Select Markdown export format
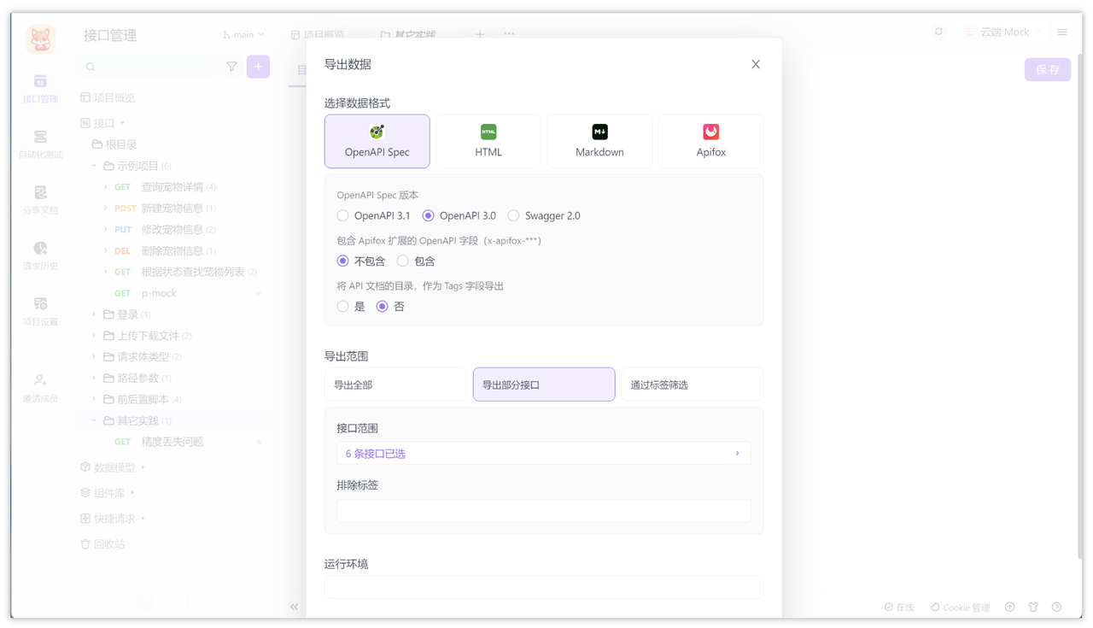The width and height of the screenshot is (1093, 628). (x=599, y=141)
